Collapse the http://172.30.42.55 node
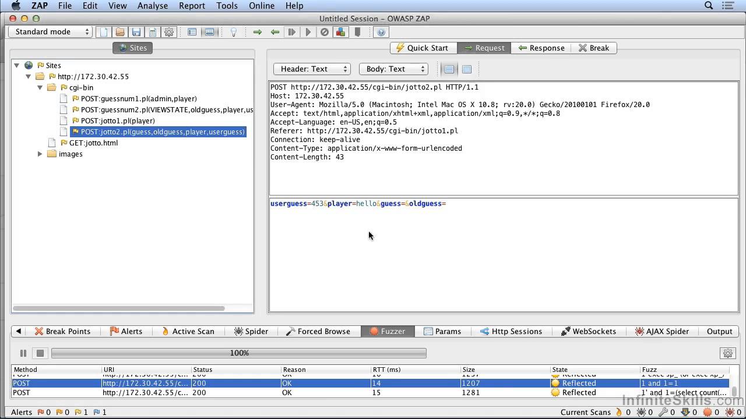This screenshot has width=746, height=419. coord(28,76)
